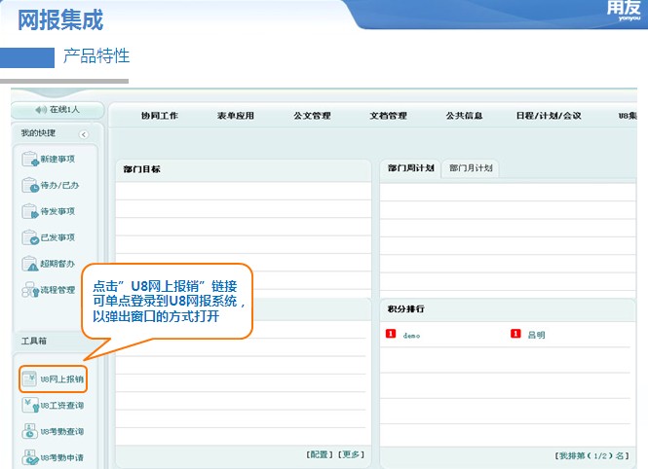Open 流程管理 icon
The height and width of the screenshot is (469, 648).
tap(30, 290)
